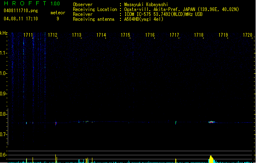Click the Receiving antenna field label

click(x=94, y=19)
